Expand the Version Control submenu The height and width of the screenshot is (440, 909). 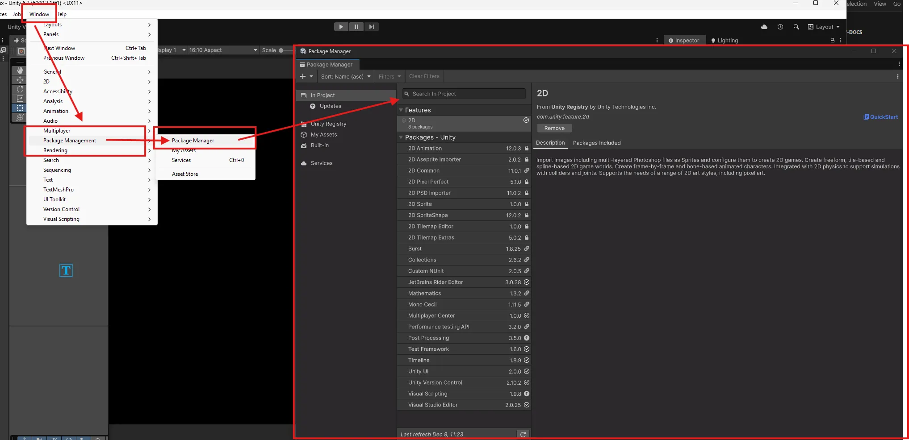[x=92, y=209]
